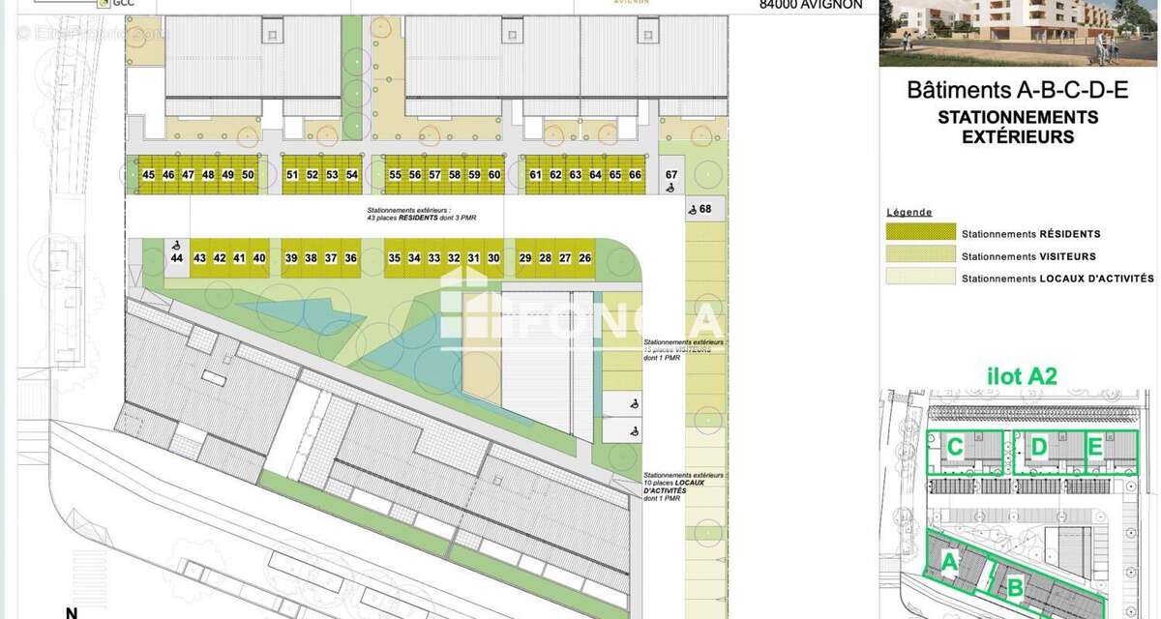Click the north arrow N marker
The height and width of the screenshot is (619, 1161).
coord(71,611)
